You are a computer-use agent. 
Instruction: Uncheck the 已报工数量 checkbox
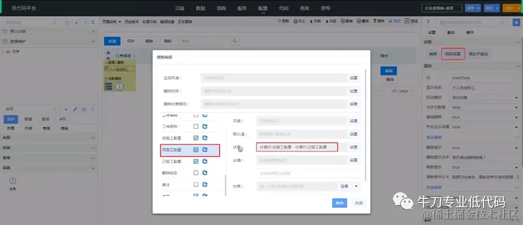click(196, 161)
